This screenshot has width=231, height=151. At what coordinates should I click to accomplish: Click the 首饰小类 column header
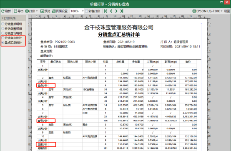coord(90,62)
